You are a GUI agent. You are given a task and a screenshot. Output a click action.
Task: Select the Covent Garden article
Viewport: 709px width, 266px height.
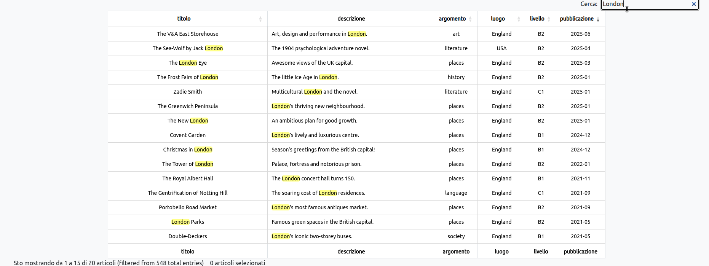pyautogui.click(x=187, y=135)
